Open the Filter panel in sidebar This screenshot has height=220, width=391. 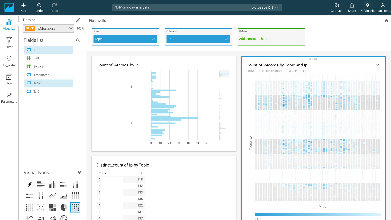pyautogui.click(x=9, y=43)
